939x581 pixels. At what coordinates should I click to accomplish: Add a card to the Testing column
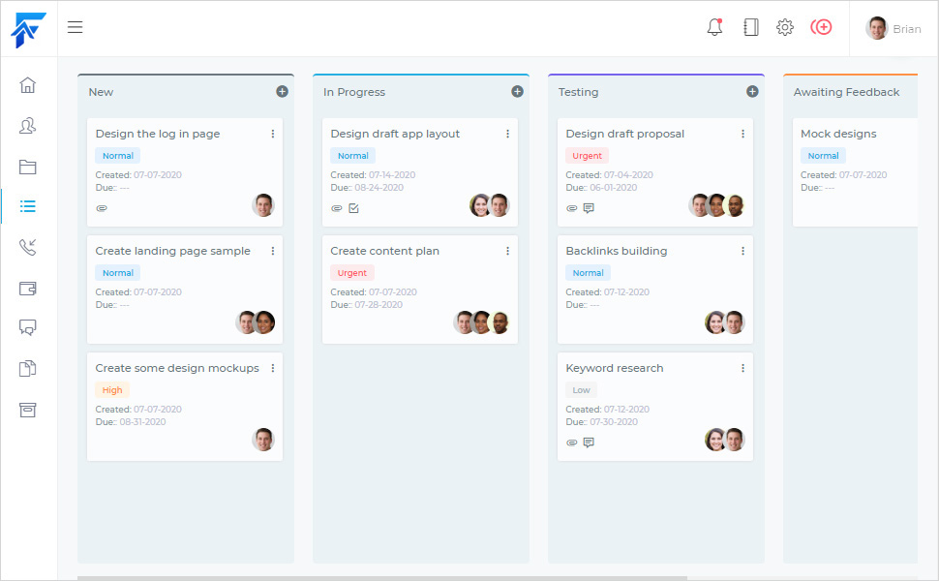point(752,92)
